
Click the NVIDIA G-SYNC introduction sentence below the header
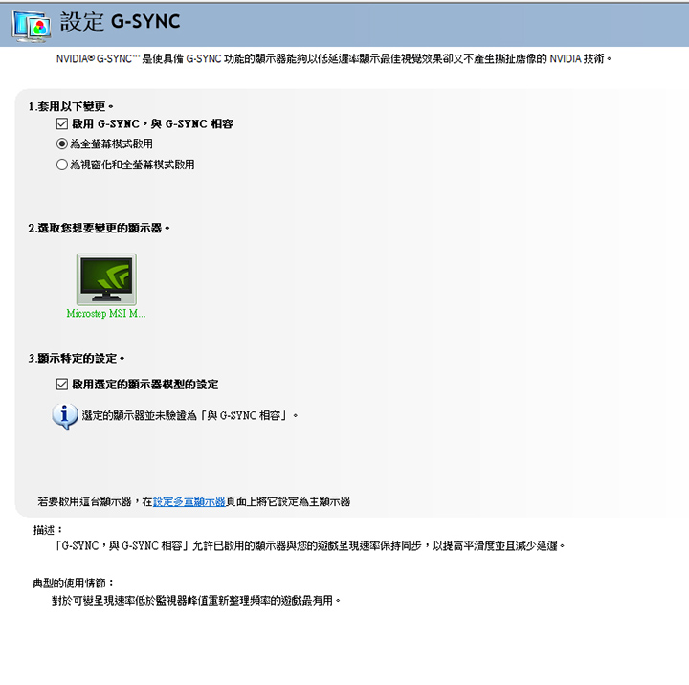pyautogui.click(x=334, y=59)
